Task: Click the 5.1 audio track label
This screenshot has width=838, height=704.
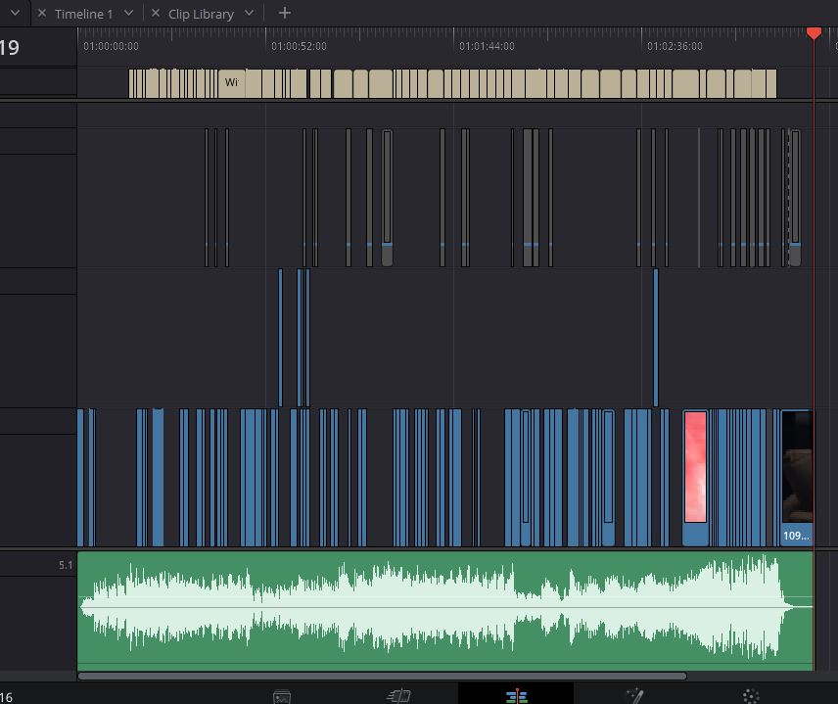Action: tap(66, 565)
